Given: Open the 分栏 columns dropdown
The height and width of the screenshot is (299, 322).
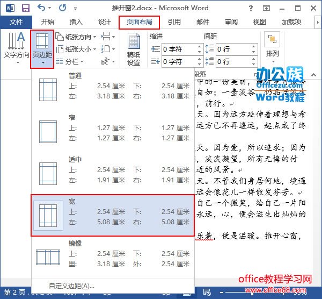Looking at the screenshot, I should pyautogui.click(x=69, y=61).
